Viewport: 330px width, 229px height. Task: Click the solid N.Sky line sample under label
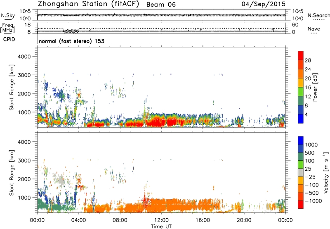pyautogui.click(x=8, y=20)
